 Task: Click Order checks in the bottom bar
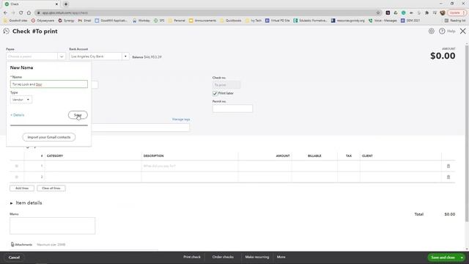pos(223,257)
